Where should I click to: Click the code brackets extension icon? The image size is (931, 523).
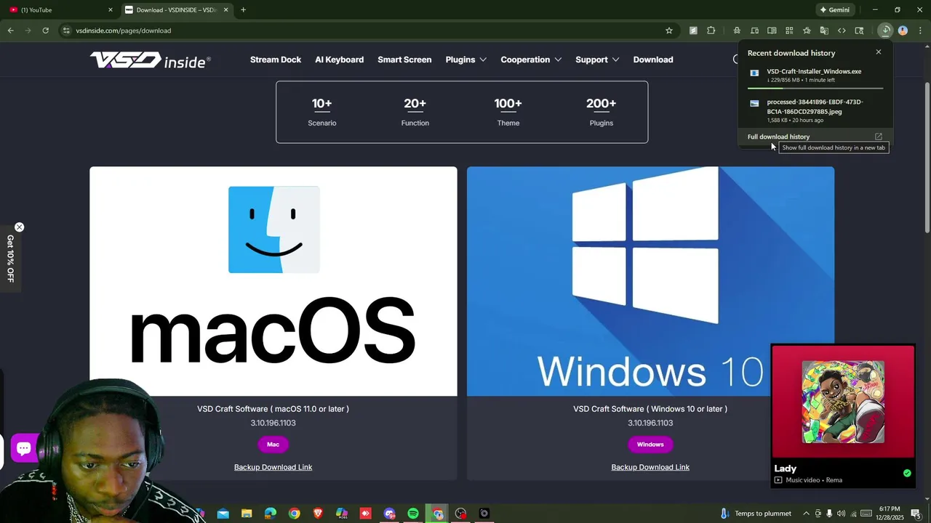(x=842, y=31)
